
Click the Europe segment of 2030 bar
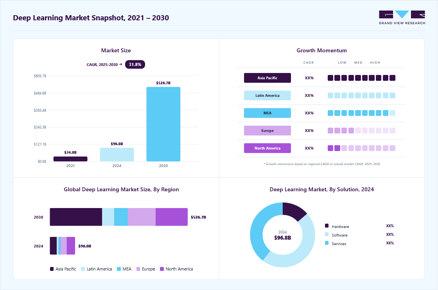click(142, 217)
